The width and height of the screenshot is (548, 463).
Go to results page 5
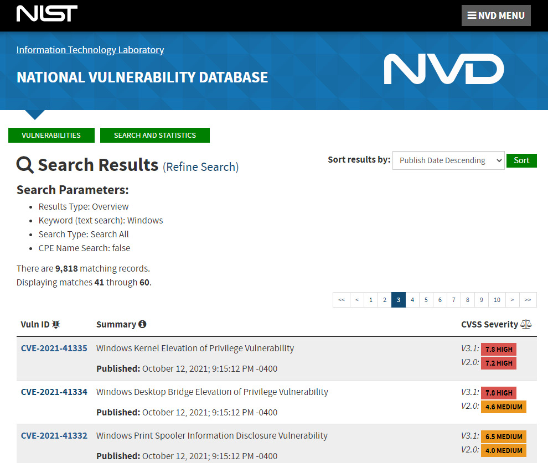tap(426, 300)
